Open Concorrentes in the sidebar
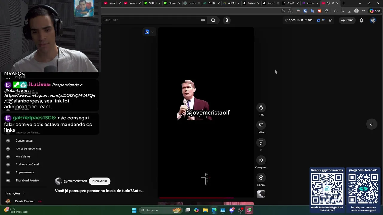This screenshot has width=383, height=215. pyautogui.click(x=24, y=141)
